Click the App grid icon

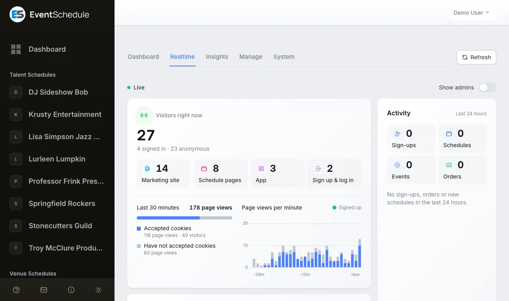(261, 169)
